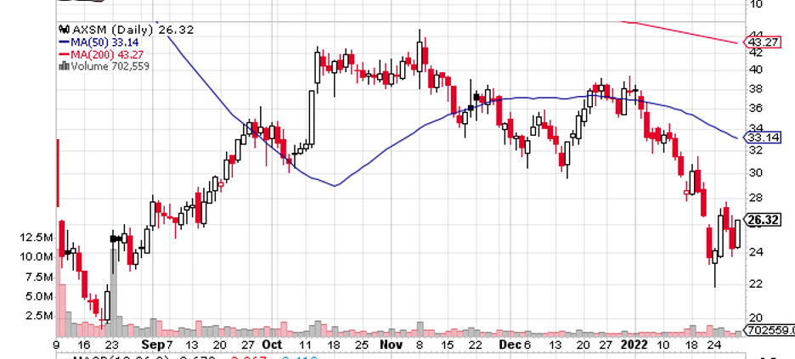Click the Oct label on date axis
This screenshot has height=359, width=795.
272,345
